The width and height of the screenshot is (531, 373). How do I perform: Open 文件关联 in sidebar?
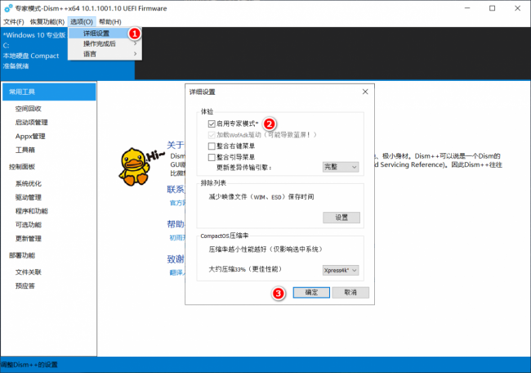(x=29, y=272)
